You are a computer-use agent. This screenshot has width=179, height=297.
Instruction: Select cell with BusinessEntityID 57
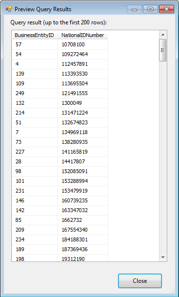35,44
